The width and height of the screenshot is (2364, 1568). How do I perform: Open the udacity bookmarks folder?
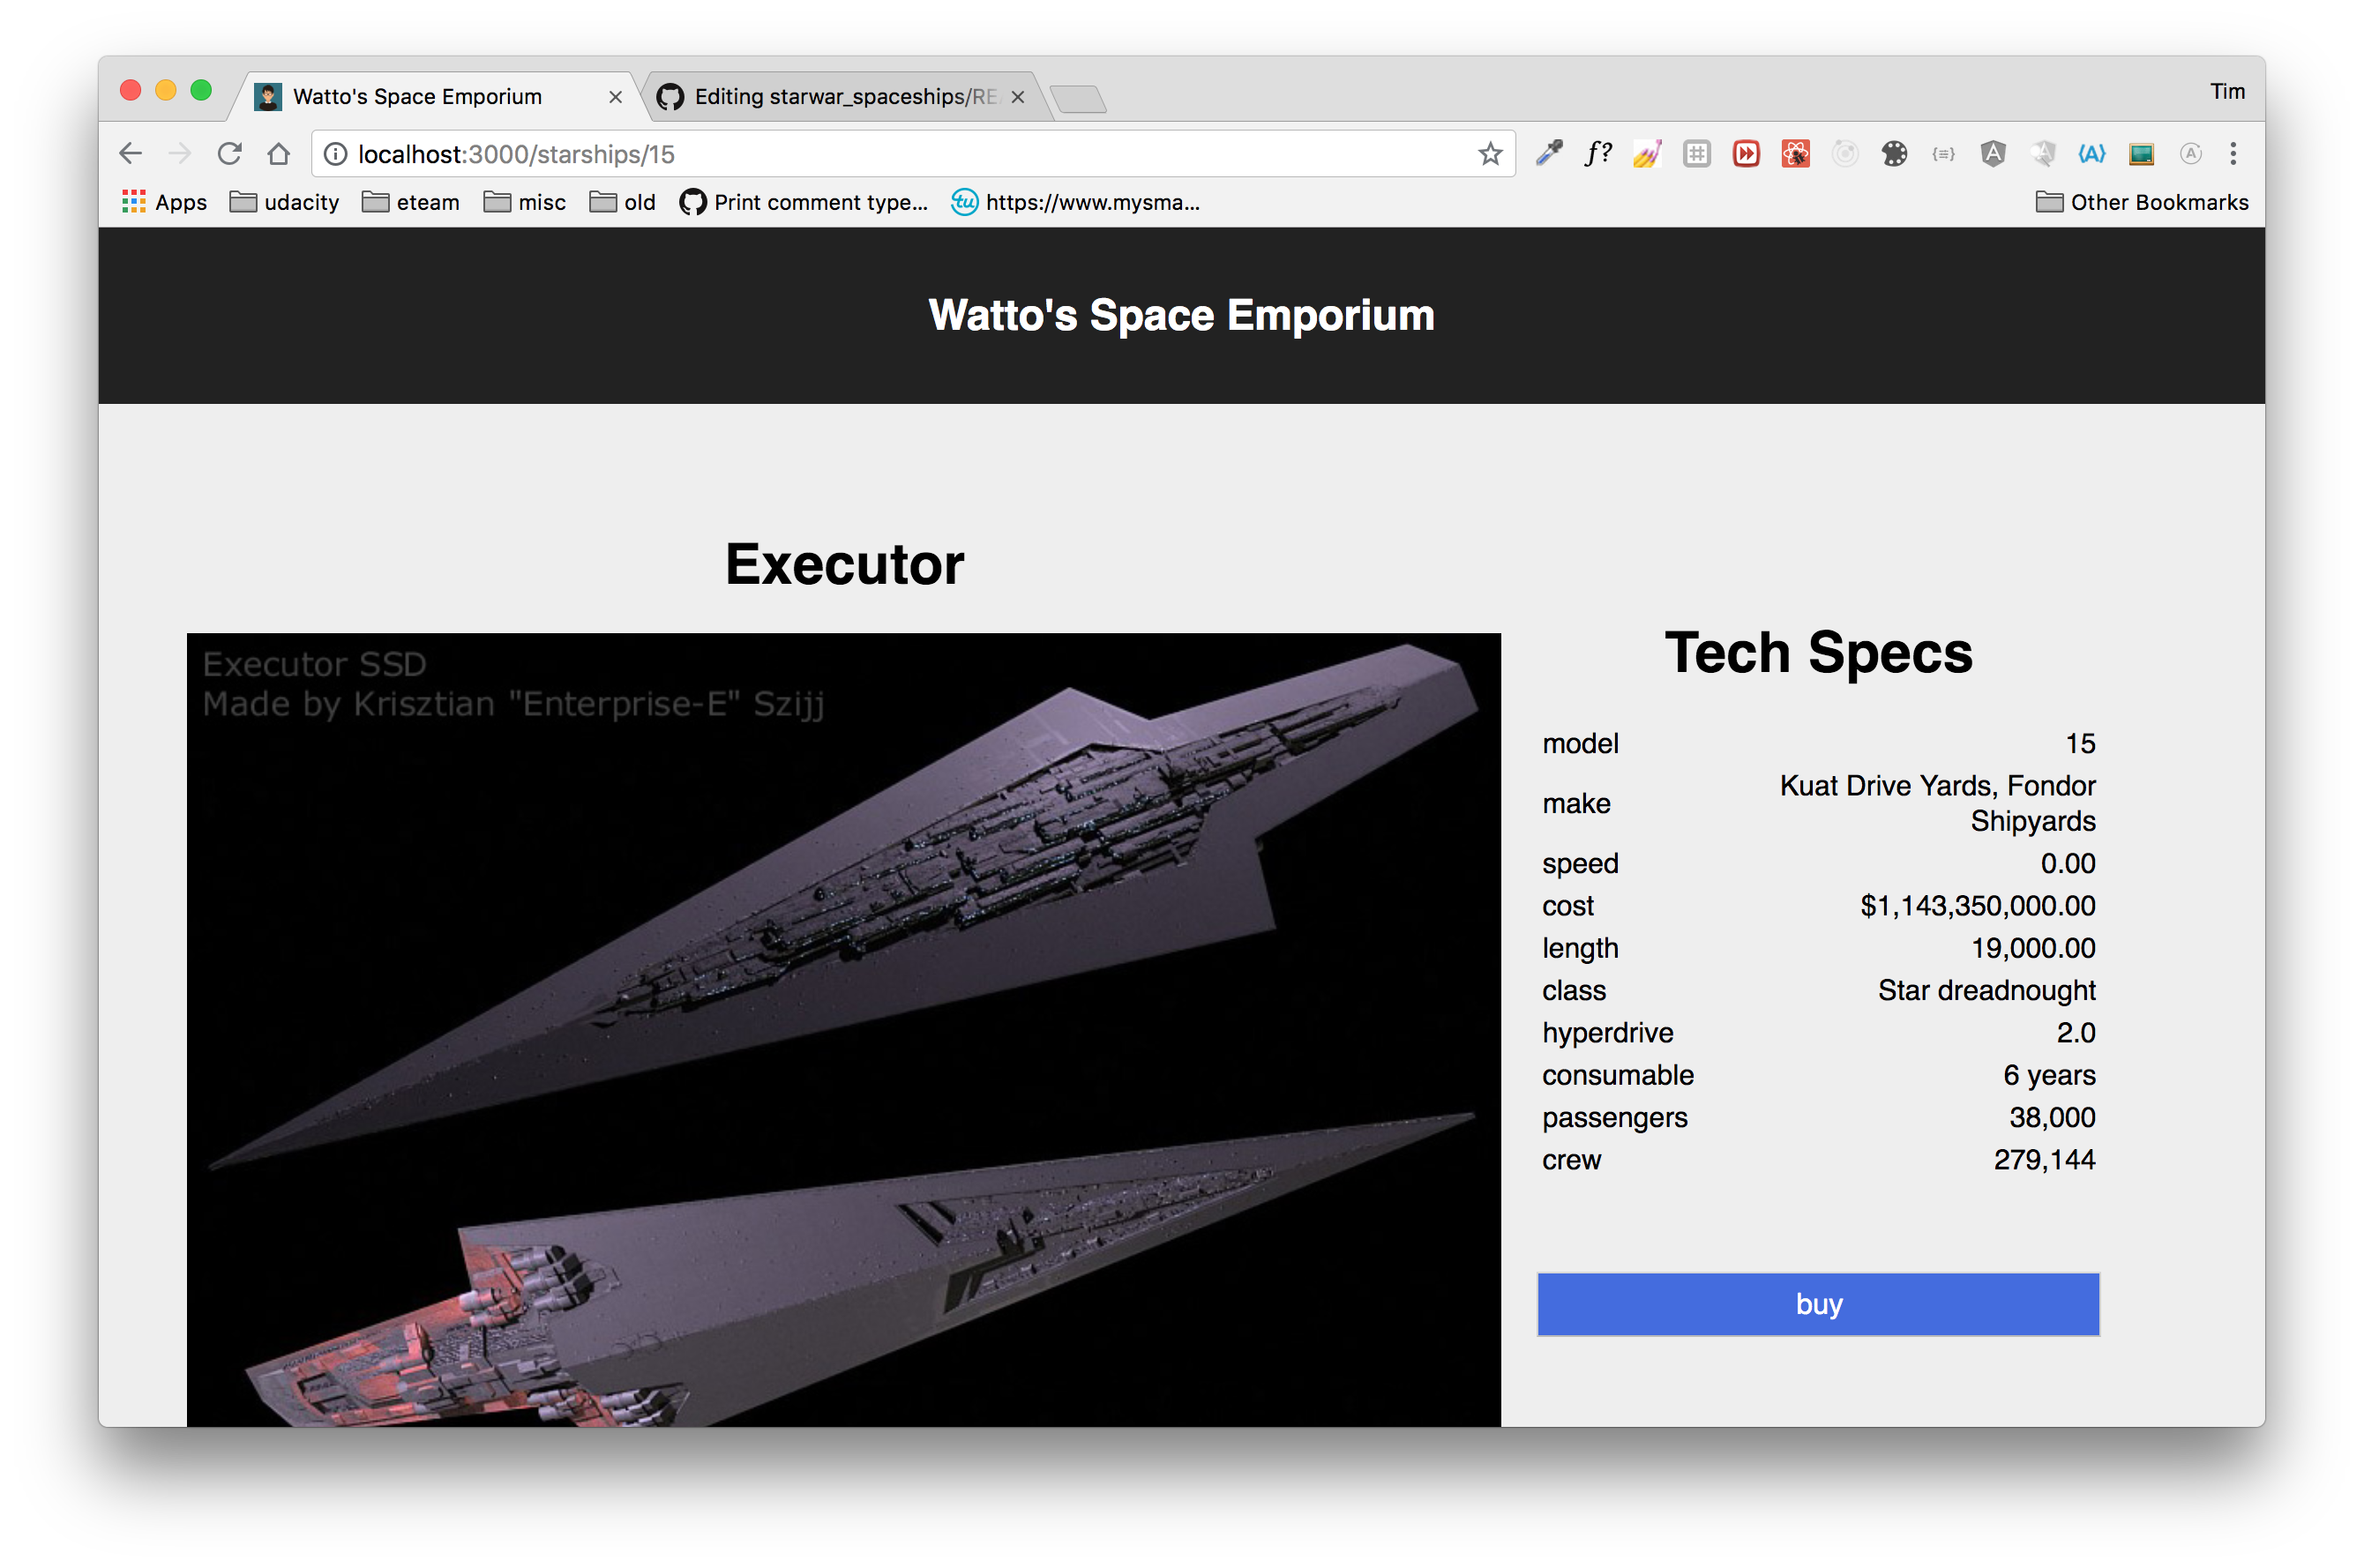[x=285, y=202]
